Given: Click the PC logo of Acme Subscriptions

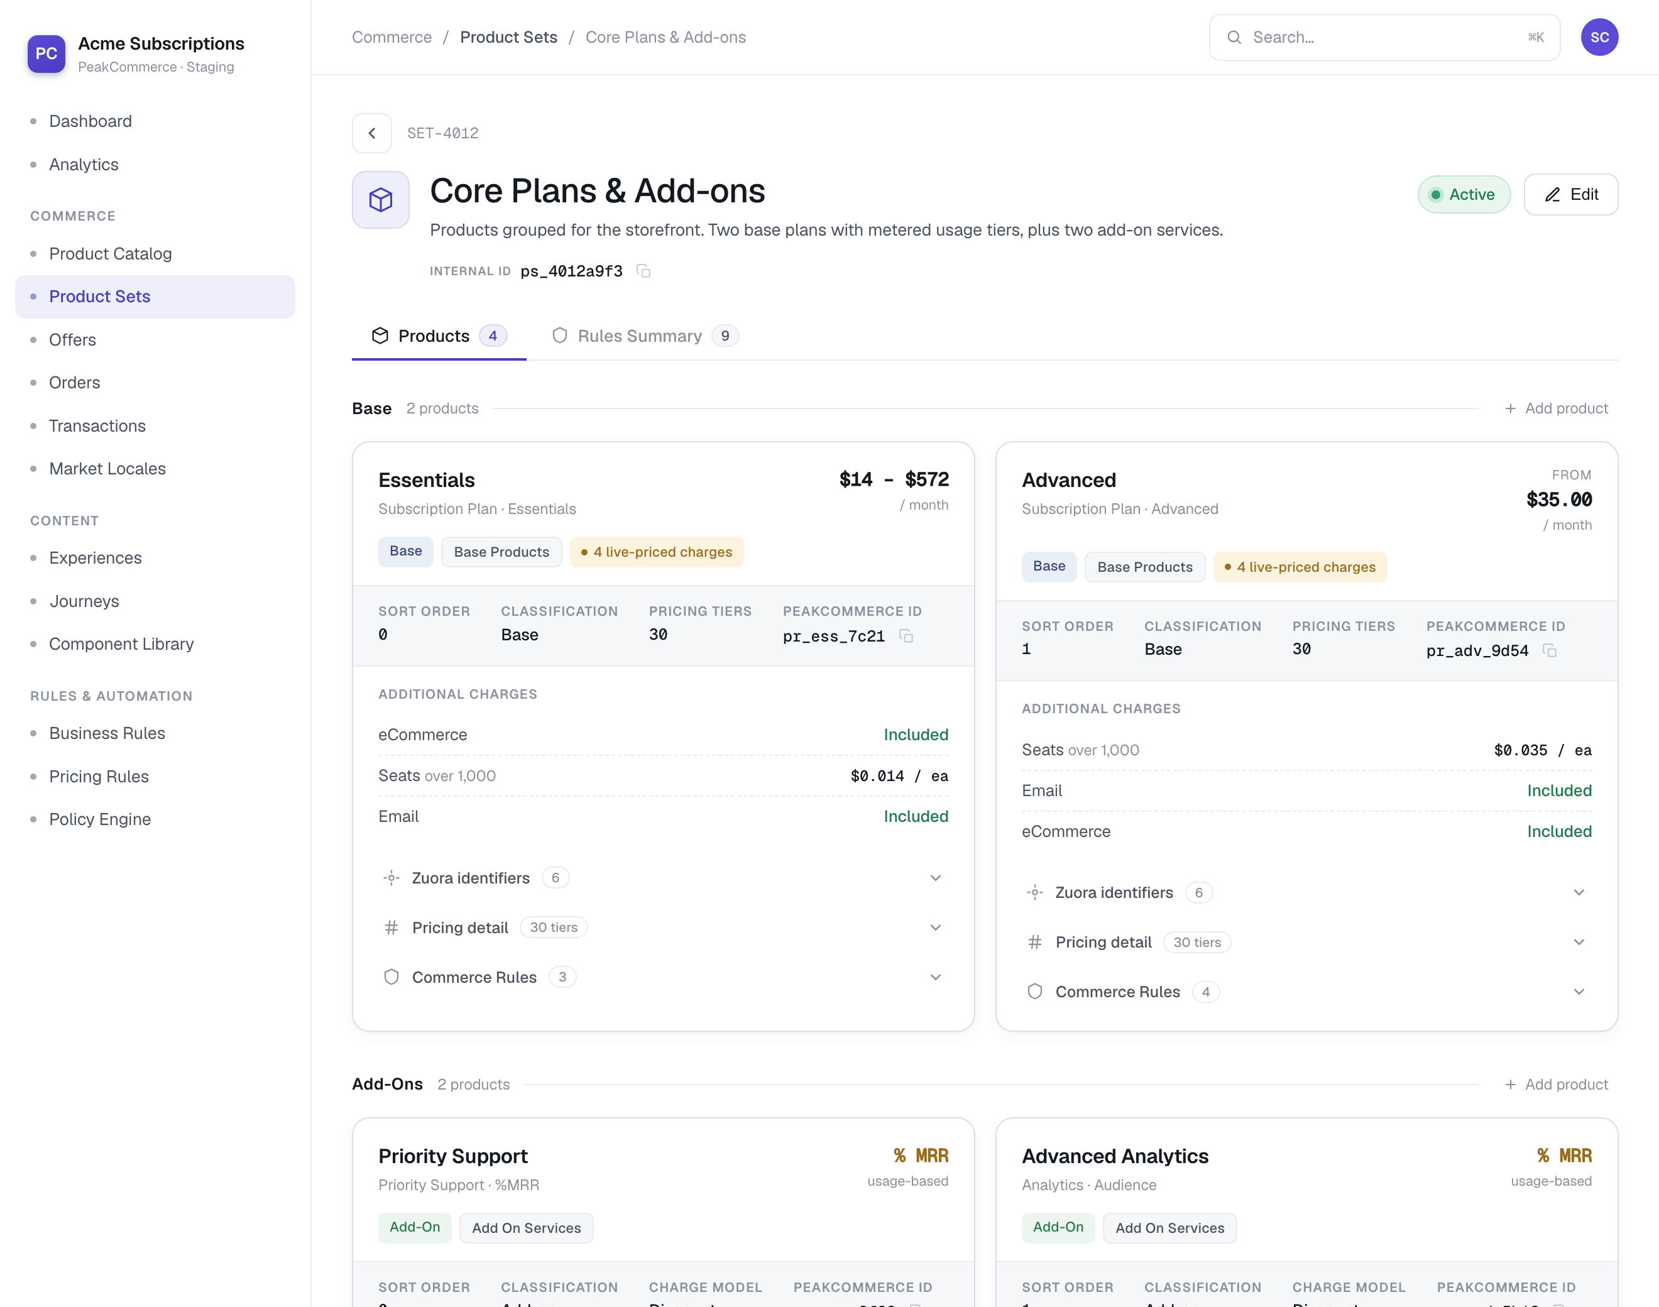Looking at the screenshot, I should (47, 53).
